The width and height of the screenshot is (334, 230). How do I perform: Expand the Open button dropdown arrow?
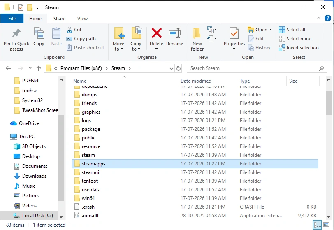271,30
